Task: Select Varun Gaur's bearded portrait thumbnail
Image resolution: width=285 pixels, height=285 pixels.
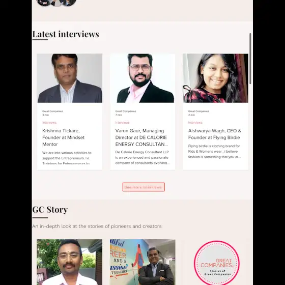Action: 142,78
